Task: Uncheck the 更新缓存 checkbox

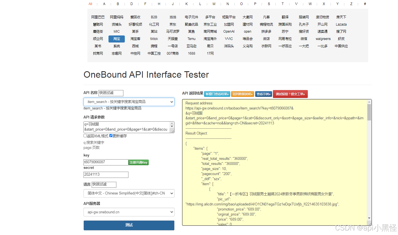Action: (111, 136)
